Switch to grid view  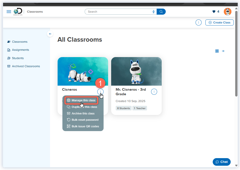[217, 51]
